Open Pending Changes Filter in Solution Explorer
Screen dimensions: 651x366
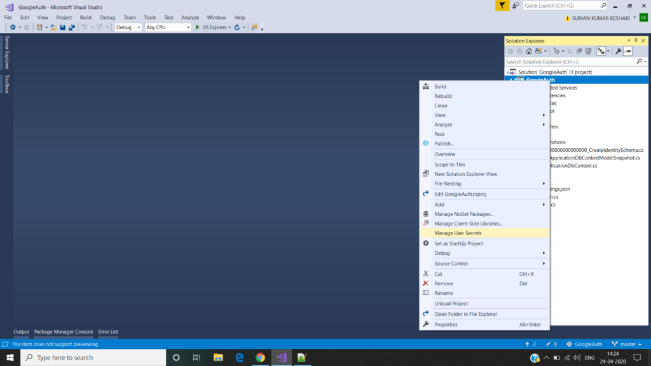pyautogui.click(x=556, y=51)
